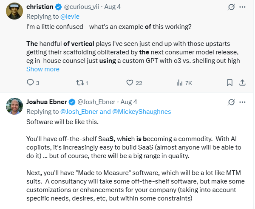The height and width of the screenshot is (209, 255).
Task: Open christian's profile picture
Action: pyautogui.click(x=14, y=11)
